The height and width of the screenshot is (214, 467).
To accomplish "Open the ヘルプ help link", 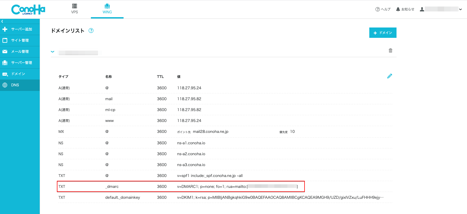I will point(383,9).
